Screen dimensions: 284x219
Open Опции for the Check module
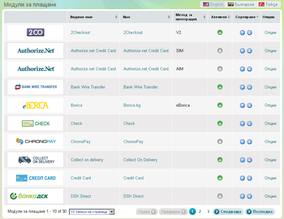pyautogui.click(x=270, y=124)
